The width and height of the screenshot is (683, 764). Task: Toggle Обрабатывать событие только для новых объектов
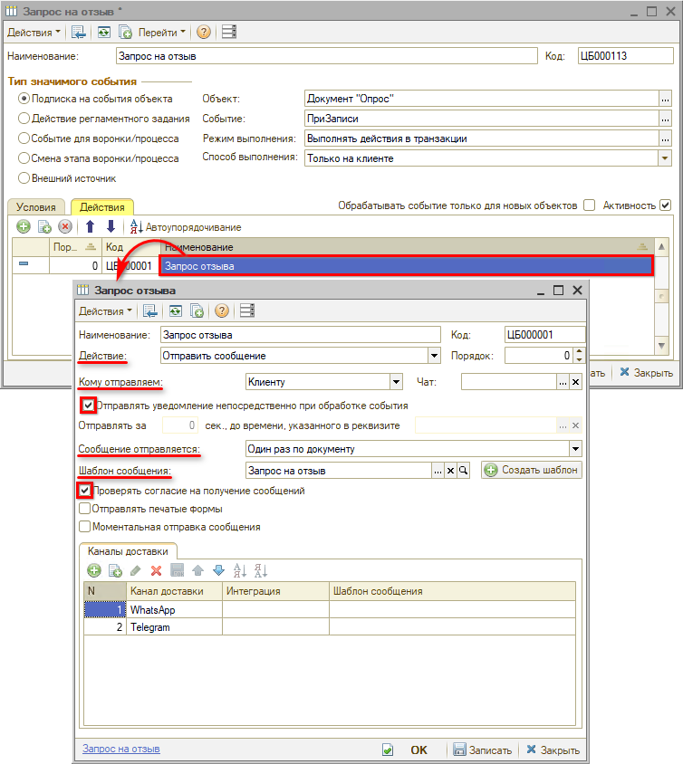(x=590, y=205)
